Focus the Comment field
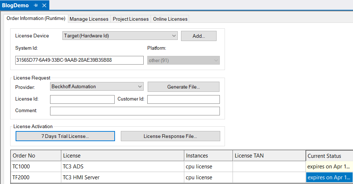 (135, 111)
